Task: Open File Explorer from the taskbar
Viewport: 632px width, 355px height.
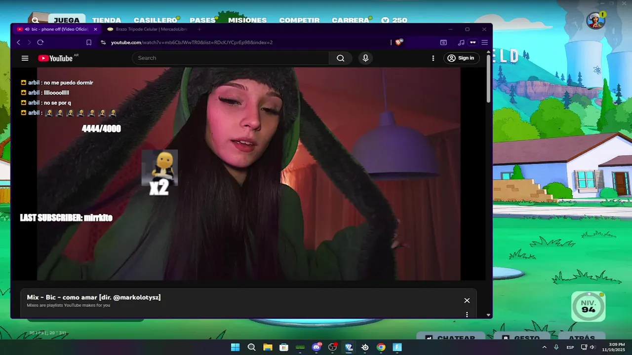Action: point(268,347)
